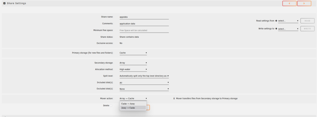Screen dimensions: 317x117
Task: Choose Cache → Array option in list
Action: pyautogui.click(x=133, y=104)
